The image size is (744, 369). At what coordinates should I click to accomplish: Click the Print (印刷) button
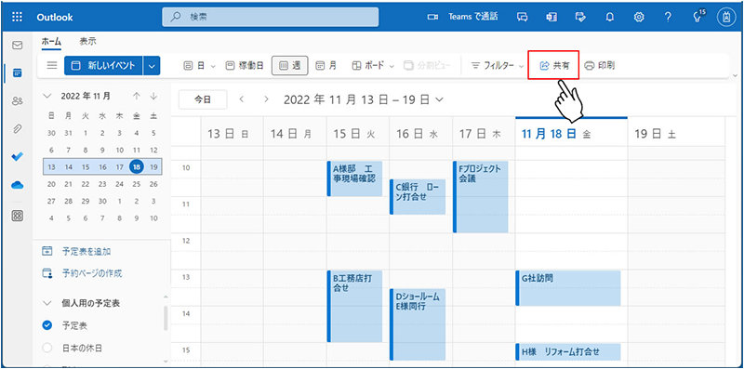(600, 65)
